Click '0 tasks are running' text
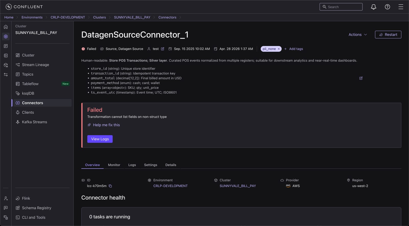This screenshot has width=409, height=226. (x=110, y=217)
